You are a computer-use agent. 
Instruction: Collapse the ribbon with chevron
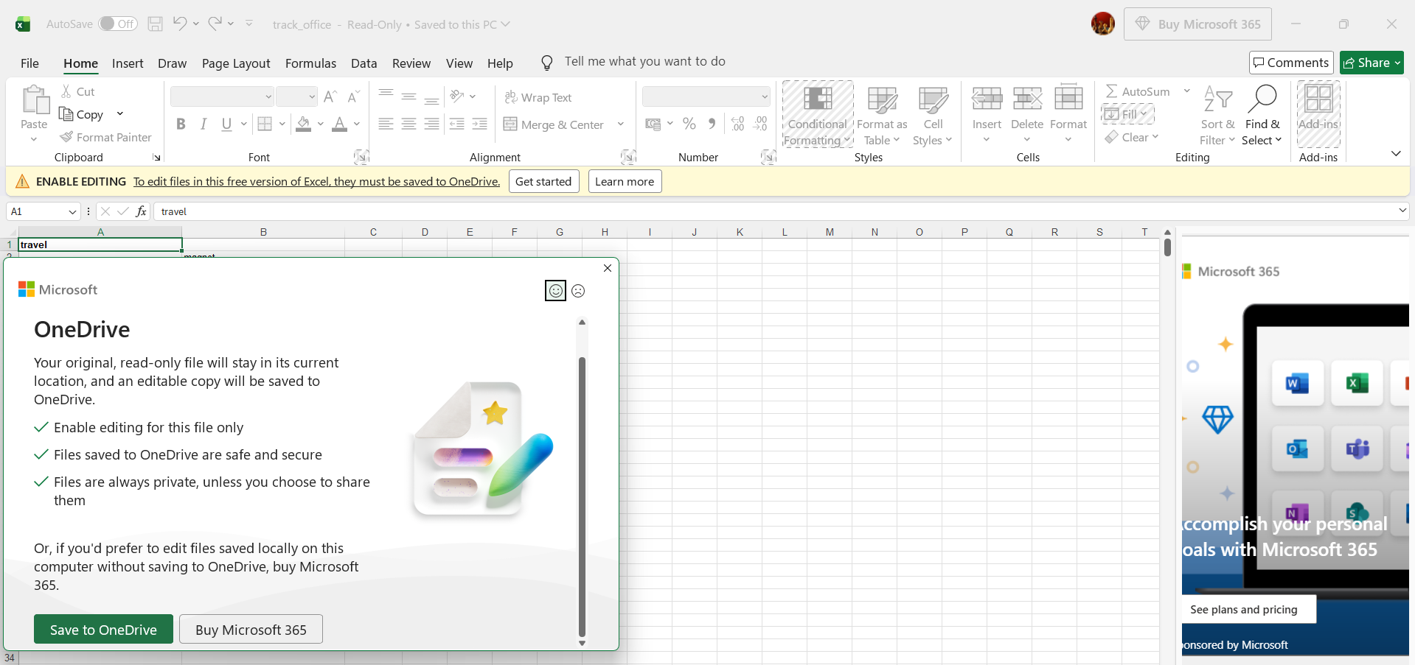pyautogui.click(x=1396, y=154)
